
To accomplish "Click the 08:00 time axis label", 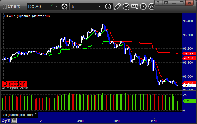I will [x=117, y=121].
